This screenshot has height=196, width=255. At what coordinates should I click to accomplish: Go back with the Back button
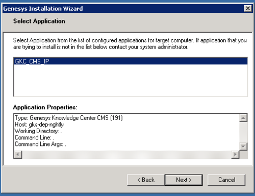(x=146, y=180)
